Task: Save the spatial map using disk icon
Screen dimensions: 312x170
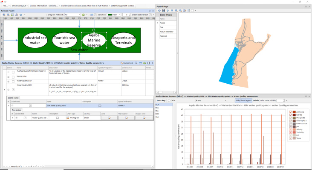Action: pos(164,11)
